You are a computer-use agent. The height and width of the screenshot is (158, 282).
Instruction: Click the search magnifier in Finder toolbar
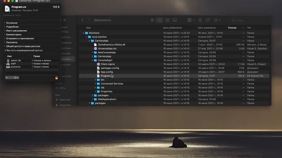[233, 20]
